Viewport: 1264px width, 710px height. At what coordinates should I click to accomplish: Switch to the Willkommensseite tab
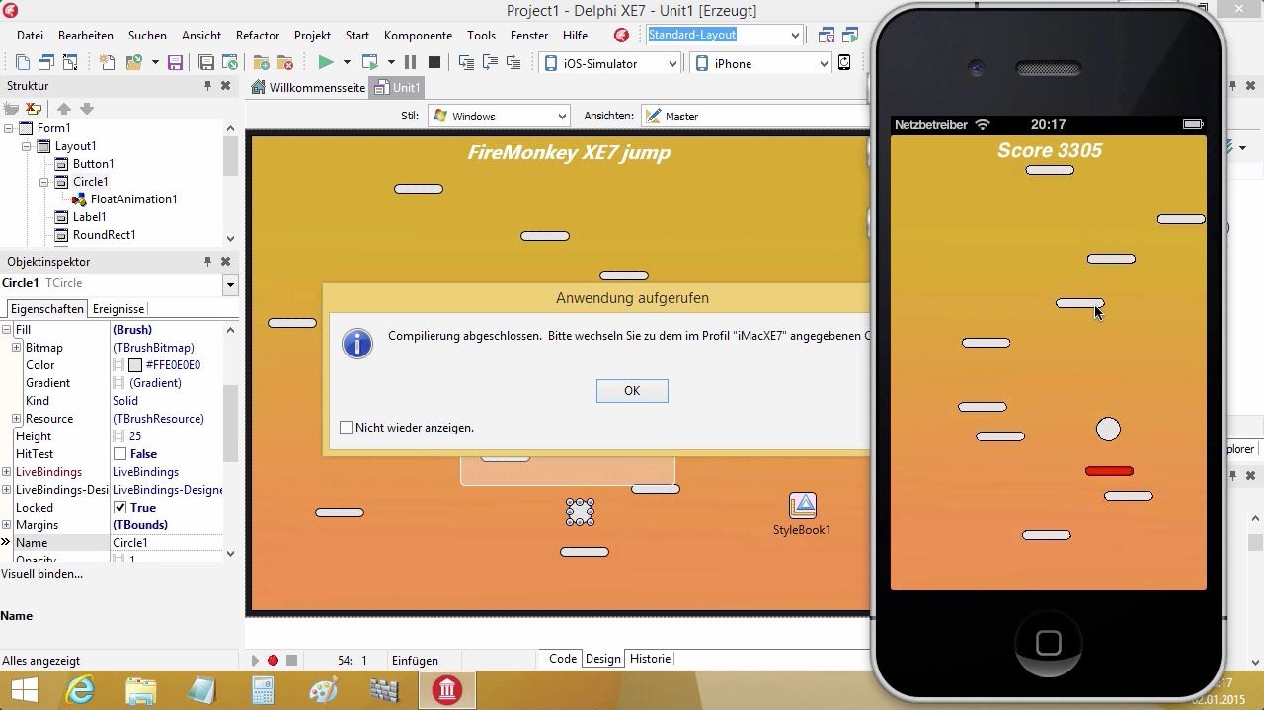[x=309, y=87]
